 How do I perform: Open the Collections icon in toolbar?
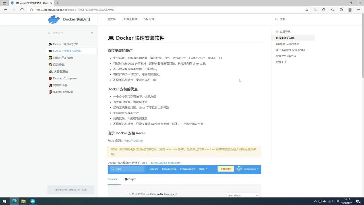(x=341, y=10)
